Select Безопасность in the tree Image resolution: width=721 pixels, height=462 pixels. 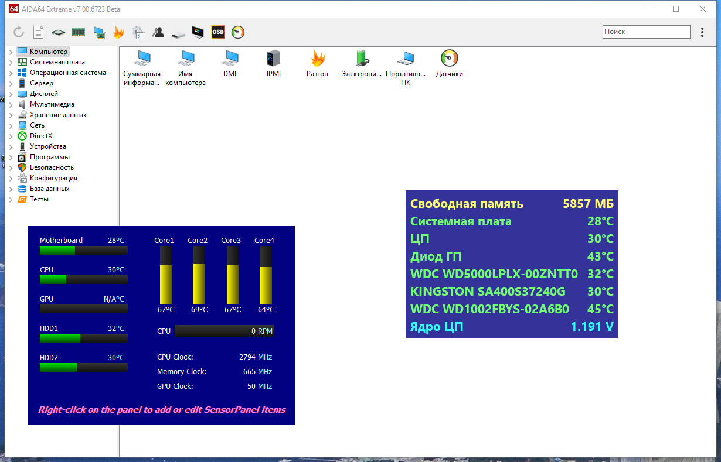pyautogui.click(x=52, y=167)
